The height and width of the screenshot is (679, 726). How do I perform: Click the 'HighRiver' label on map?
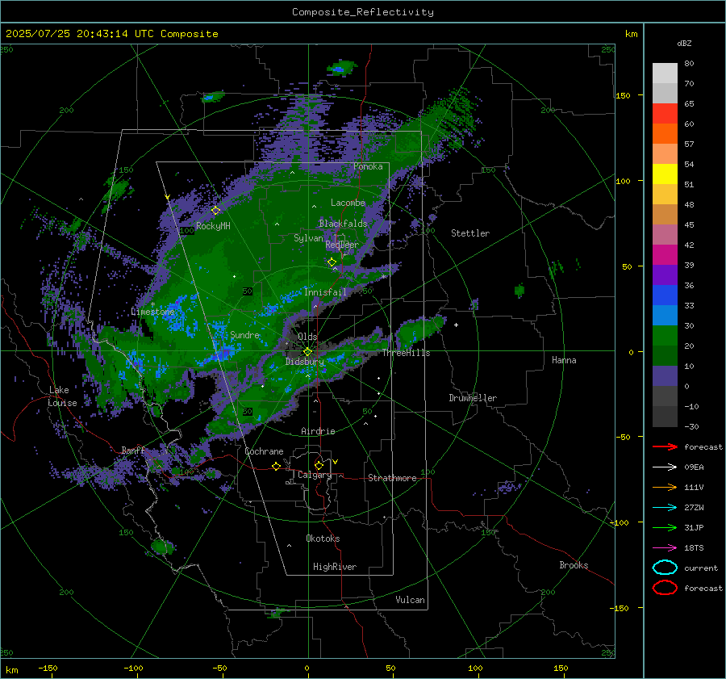(335, 568)
